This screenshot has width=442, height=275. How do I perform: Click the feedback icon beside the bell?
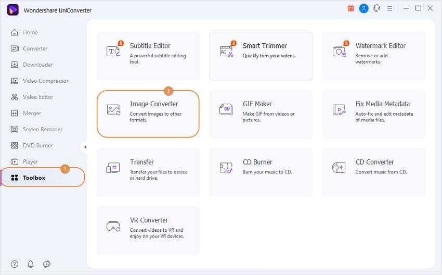coord(47,264)
